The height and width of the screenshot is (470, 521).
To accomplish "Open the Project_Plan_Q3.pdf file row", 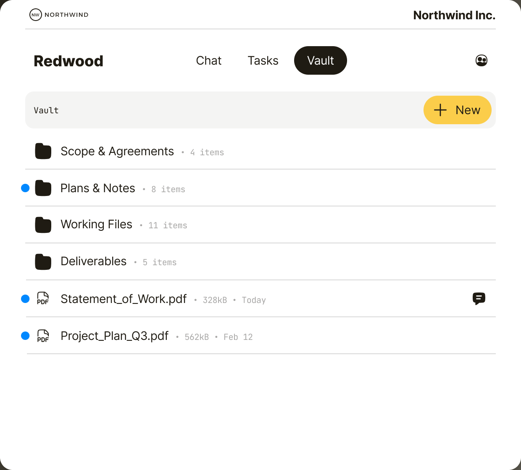I will click(x=114, y=335).
